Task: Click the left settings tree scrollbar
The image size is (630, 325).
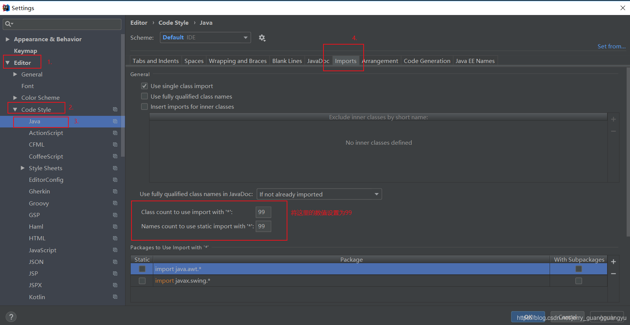Action: [x=123, y=96]
